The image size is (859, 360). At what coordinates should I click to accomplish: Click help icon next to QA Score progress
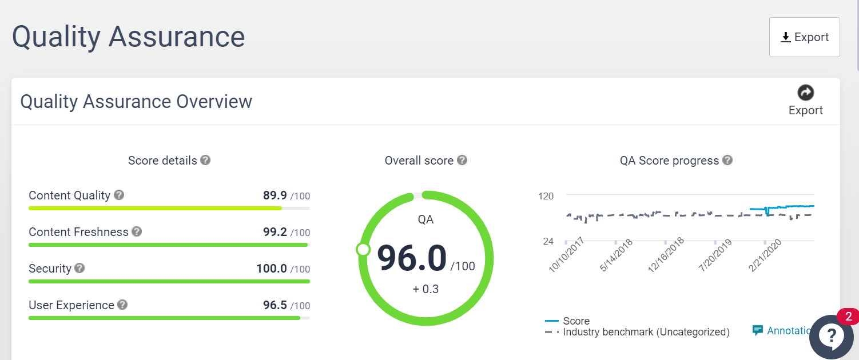(x=727, y=160)
